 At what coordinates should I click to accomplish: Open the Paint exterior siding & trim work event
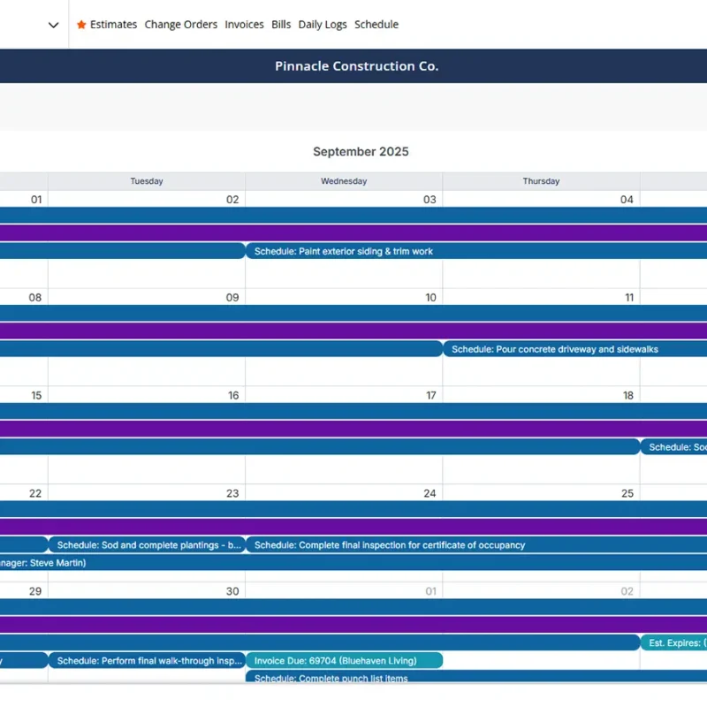476,251
